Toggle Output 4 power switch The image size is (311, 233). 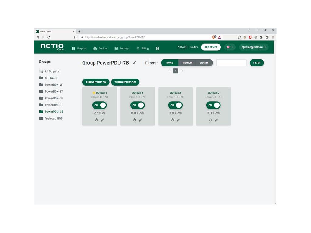point(214,105)
